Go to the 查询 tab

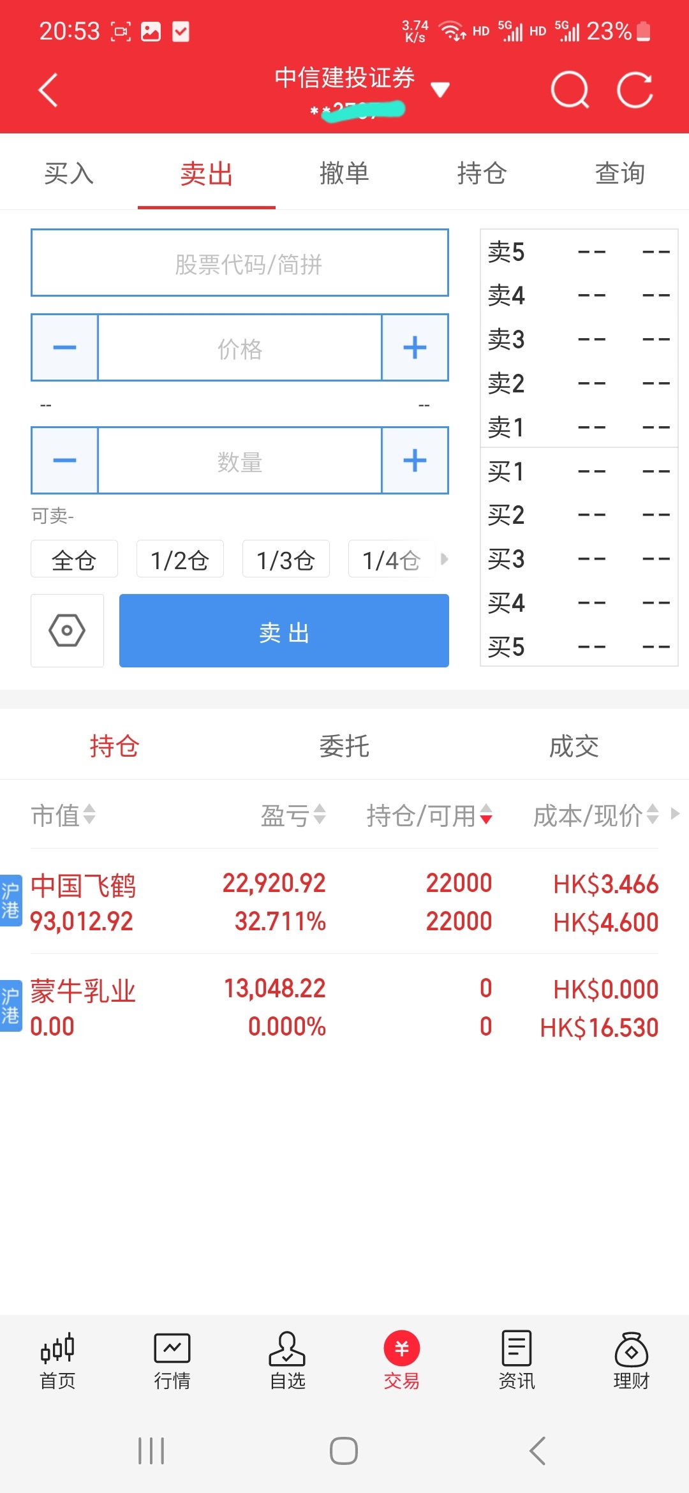[620, 173]
